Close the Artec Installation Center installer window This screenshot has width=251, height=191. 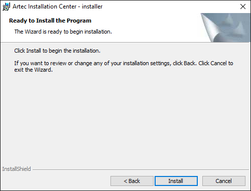point(243,7)
